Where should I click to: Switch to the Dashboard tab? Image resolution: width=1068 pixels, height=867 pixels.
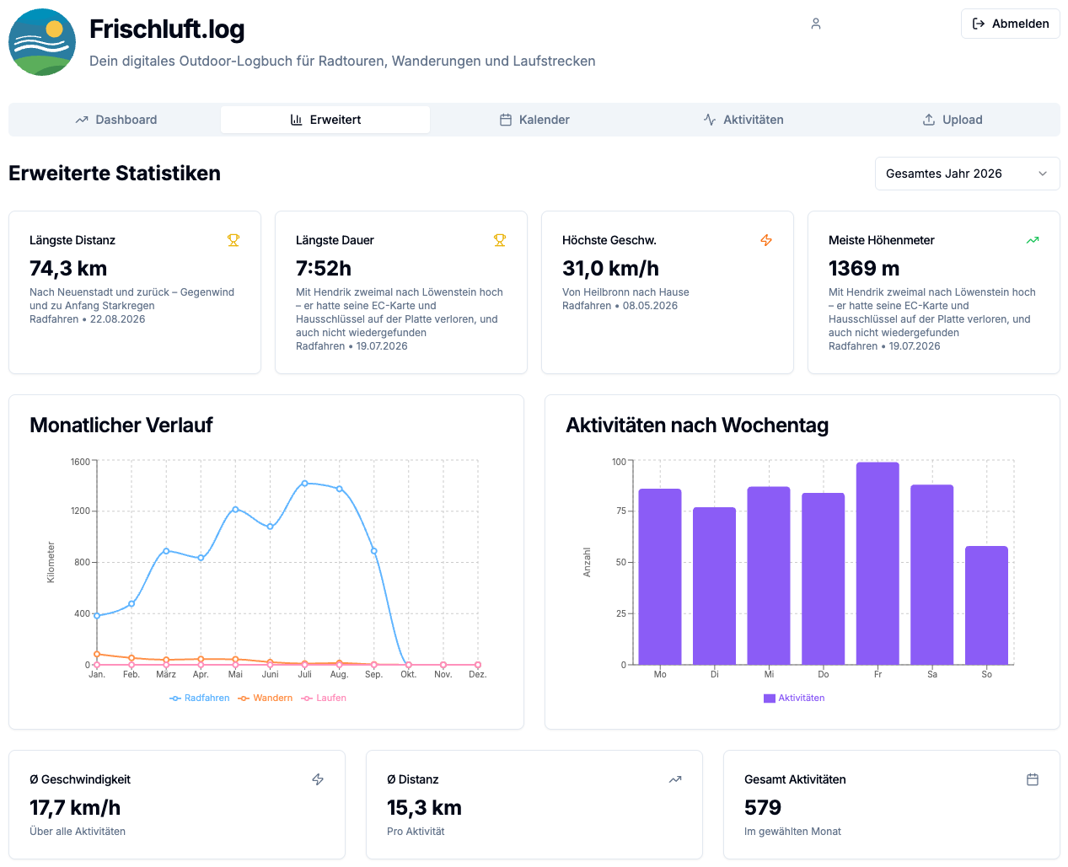[116, 120]
